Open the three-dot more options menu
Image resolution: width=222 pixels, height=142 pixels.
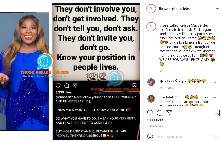[x=217, y=9]
